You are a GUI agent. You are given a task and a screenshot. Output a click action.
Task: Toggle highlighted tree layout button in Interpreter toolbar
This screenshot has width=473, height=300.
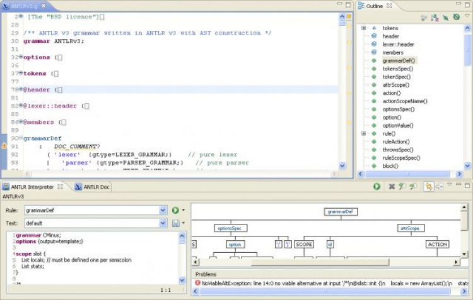pos(428,187)
